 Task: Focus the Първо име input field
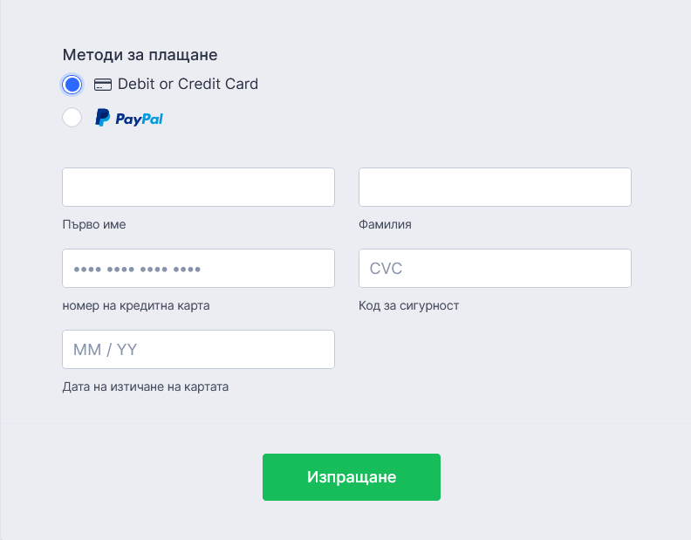coord(198,187)
